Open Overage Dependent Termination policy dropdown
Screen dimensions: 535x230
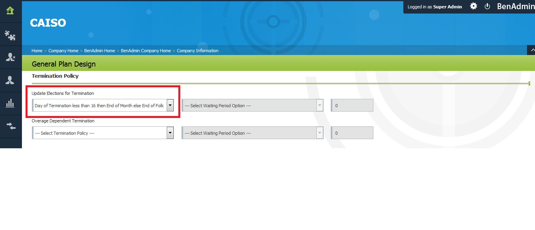pyautogui.click(x=103, y=133)
